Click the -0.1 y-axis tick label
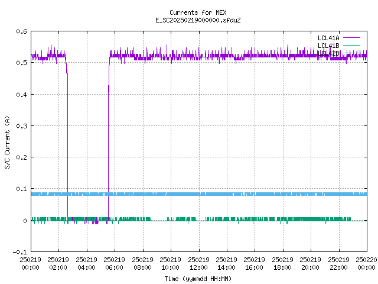The width and height of the screenshot is (378, 284). 19,252
